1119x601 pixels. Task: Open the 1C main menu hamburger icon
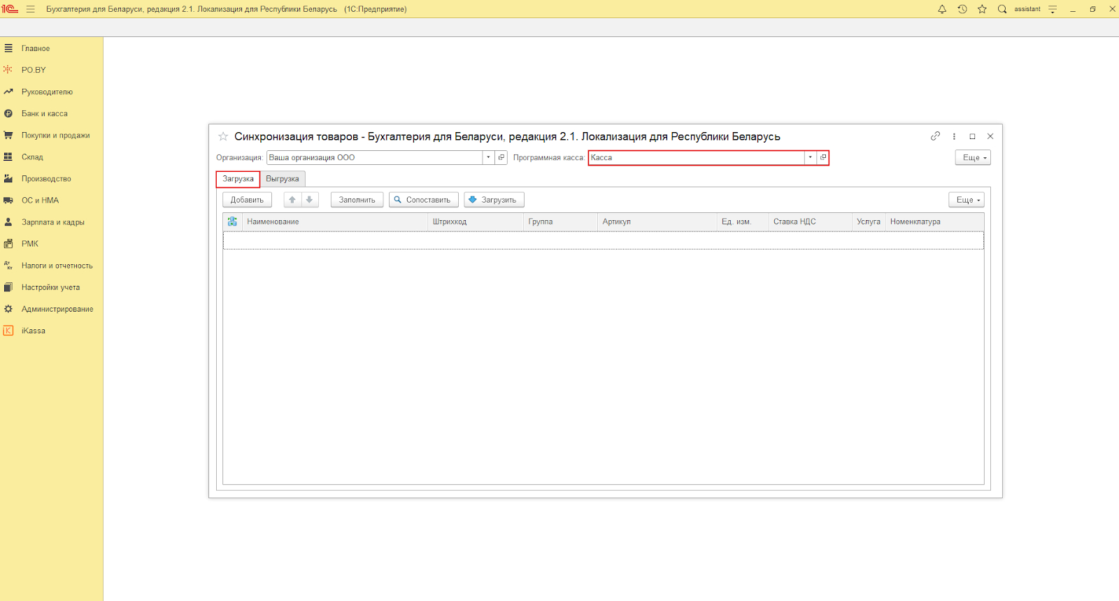[30, 9]
